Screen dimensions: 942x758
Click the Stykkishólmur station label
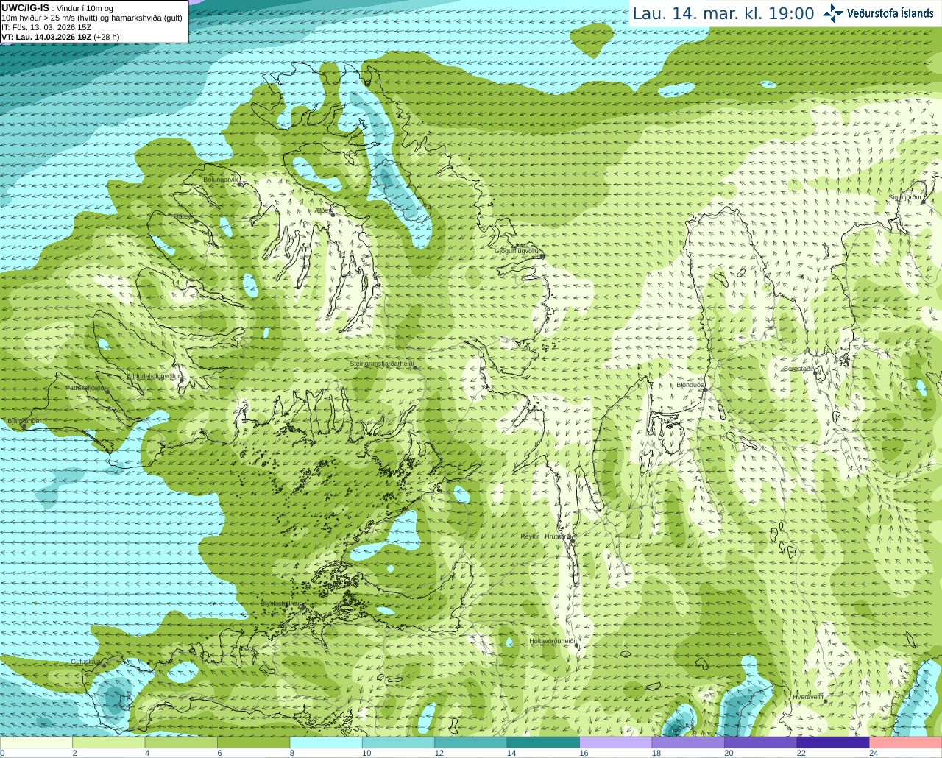(x=281, y=603)
